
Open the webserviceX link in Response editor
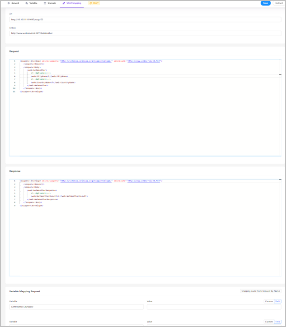(x=144, y=181)
